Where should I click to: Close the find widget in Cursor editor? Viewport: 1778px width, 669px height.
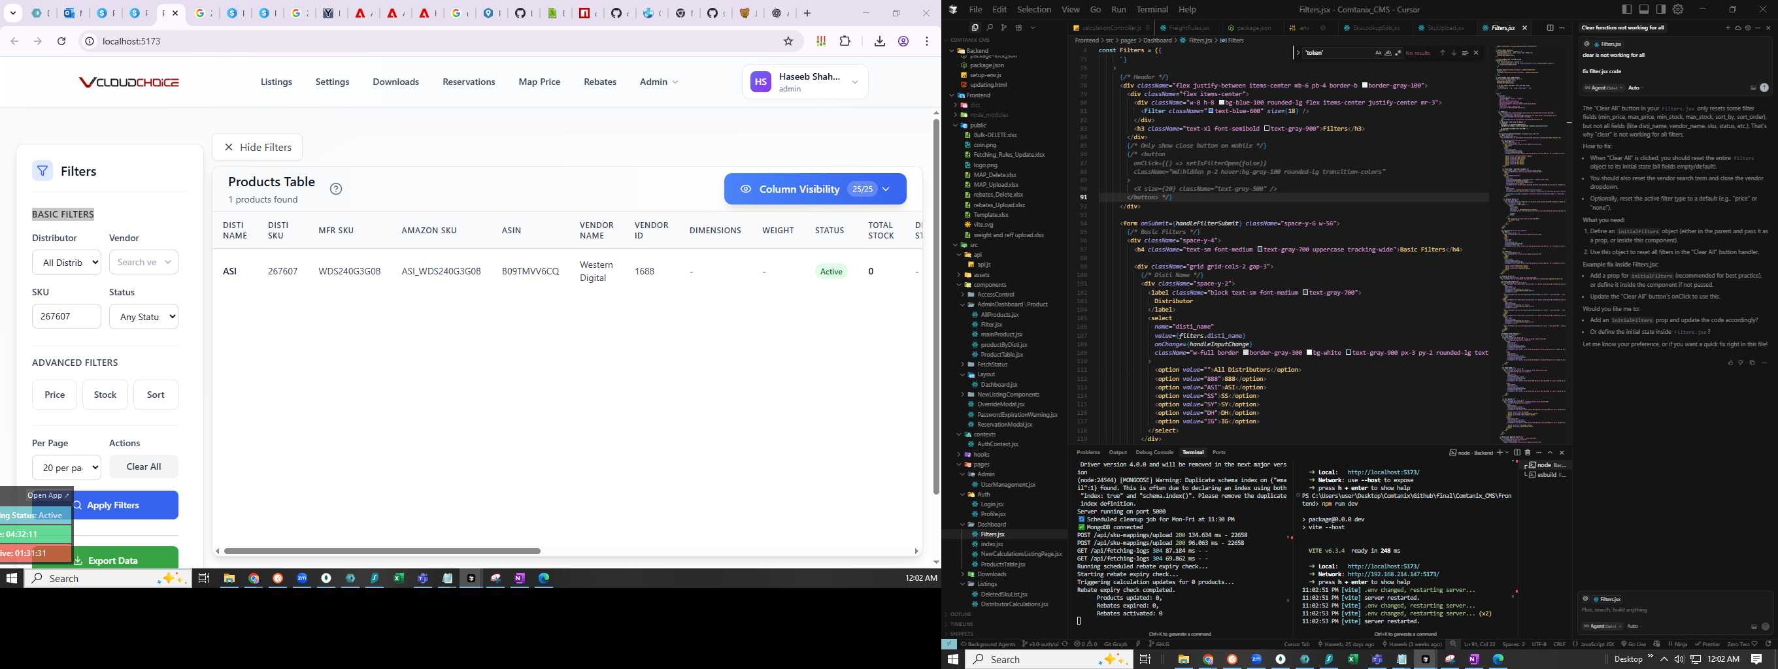pyautogui.click(x=1477, y=52)
